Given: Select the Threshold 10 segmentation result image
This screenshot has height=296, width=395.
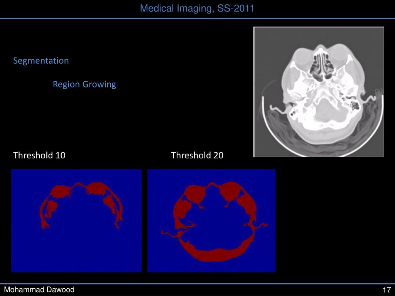Looking at the screenshot, I should tap(76, 220).
